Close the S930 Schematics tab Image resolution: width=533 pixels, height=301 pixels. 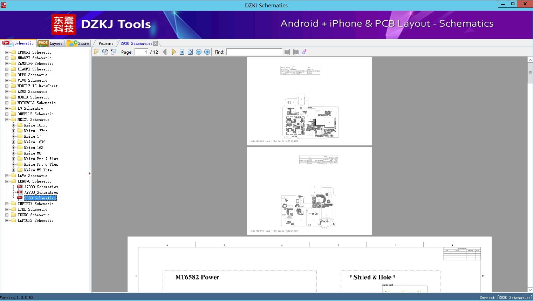tap(156, 43)
